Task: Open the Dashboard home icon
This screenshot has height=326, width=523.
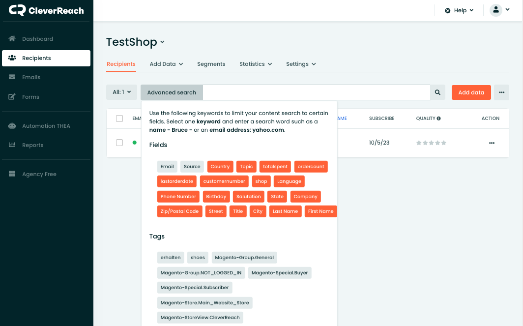Action: [12, 39]
